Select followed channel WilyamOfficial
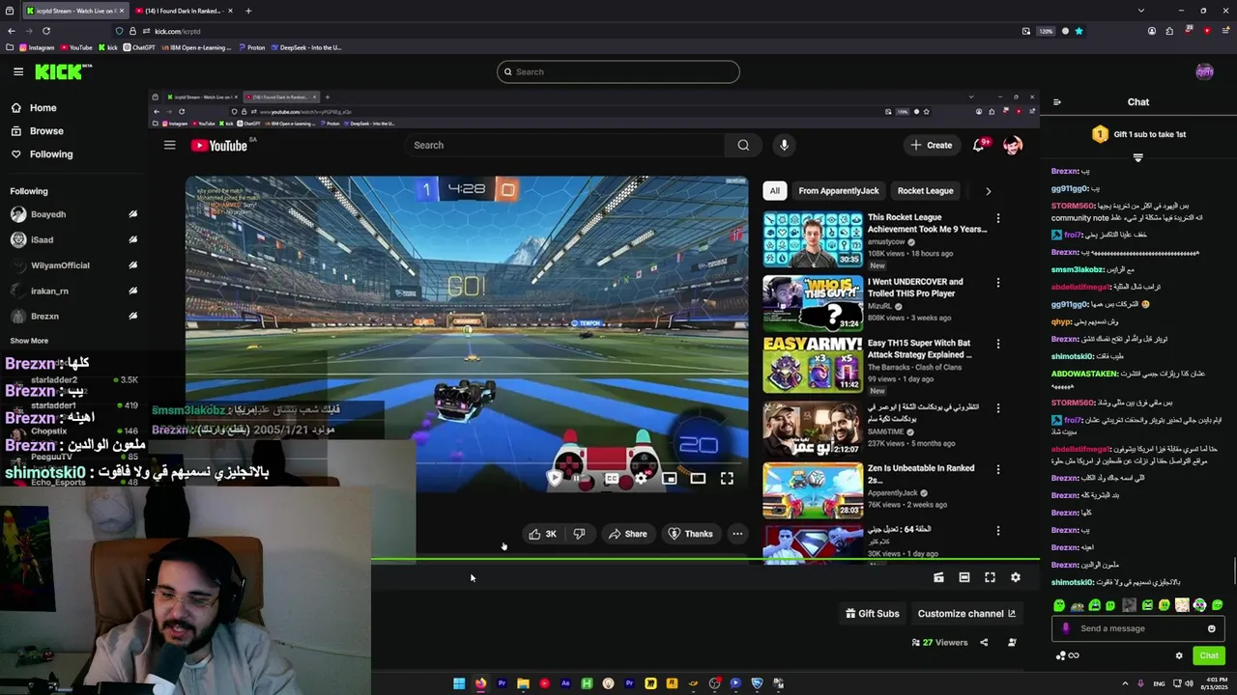This screenshot has width=1237, height=695. pyautogui.click(x=73, y=265)
